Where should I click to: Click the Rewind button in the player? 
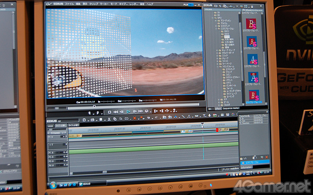pos(115,112)
